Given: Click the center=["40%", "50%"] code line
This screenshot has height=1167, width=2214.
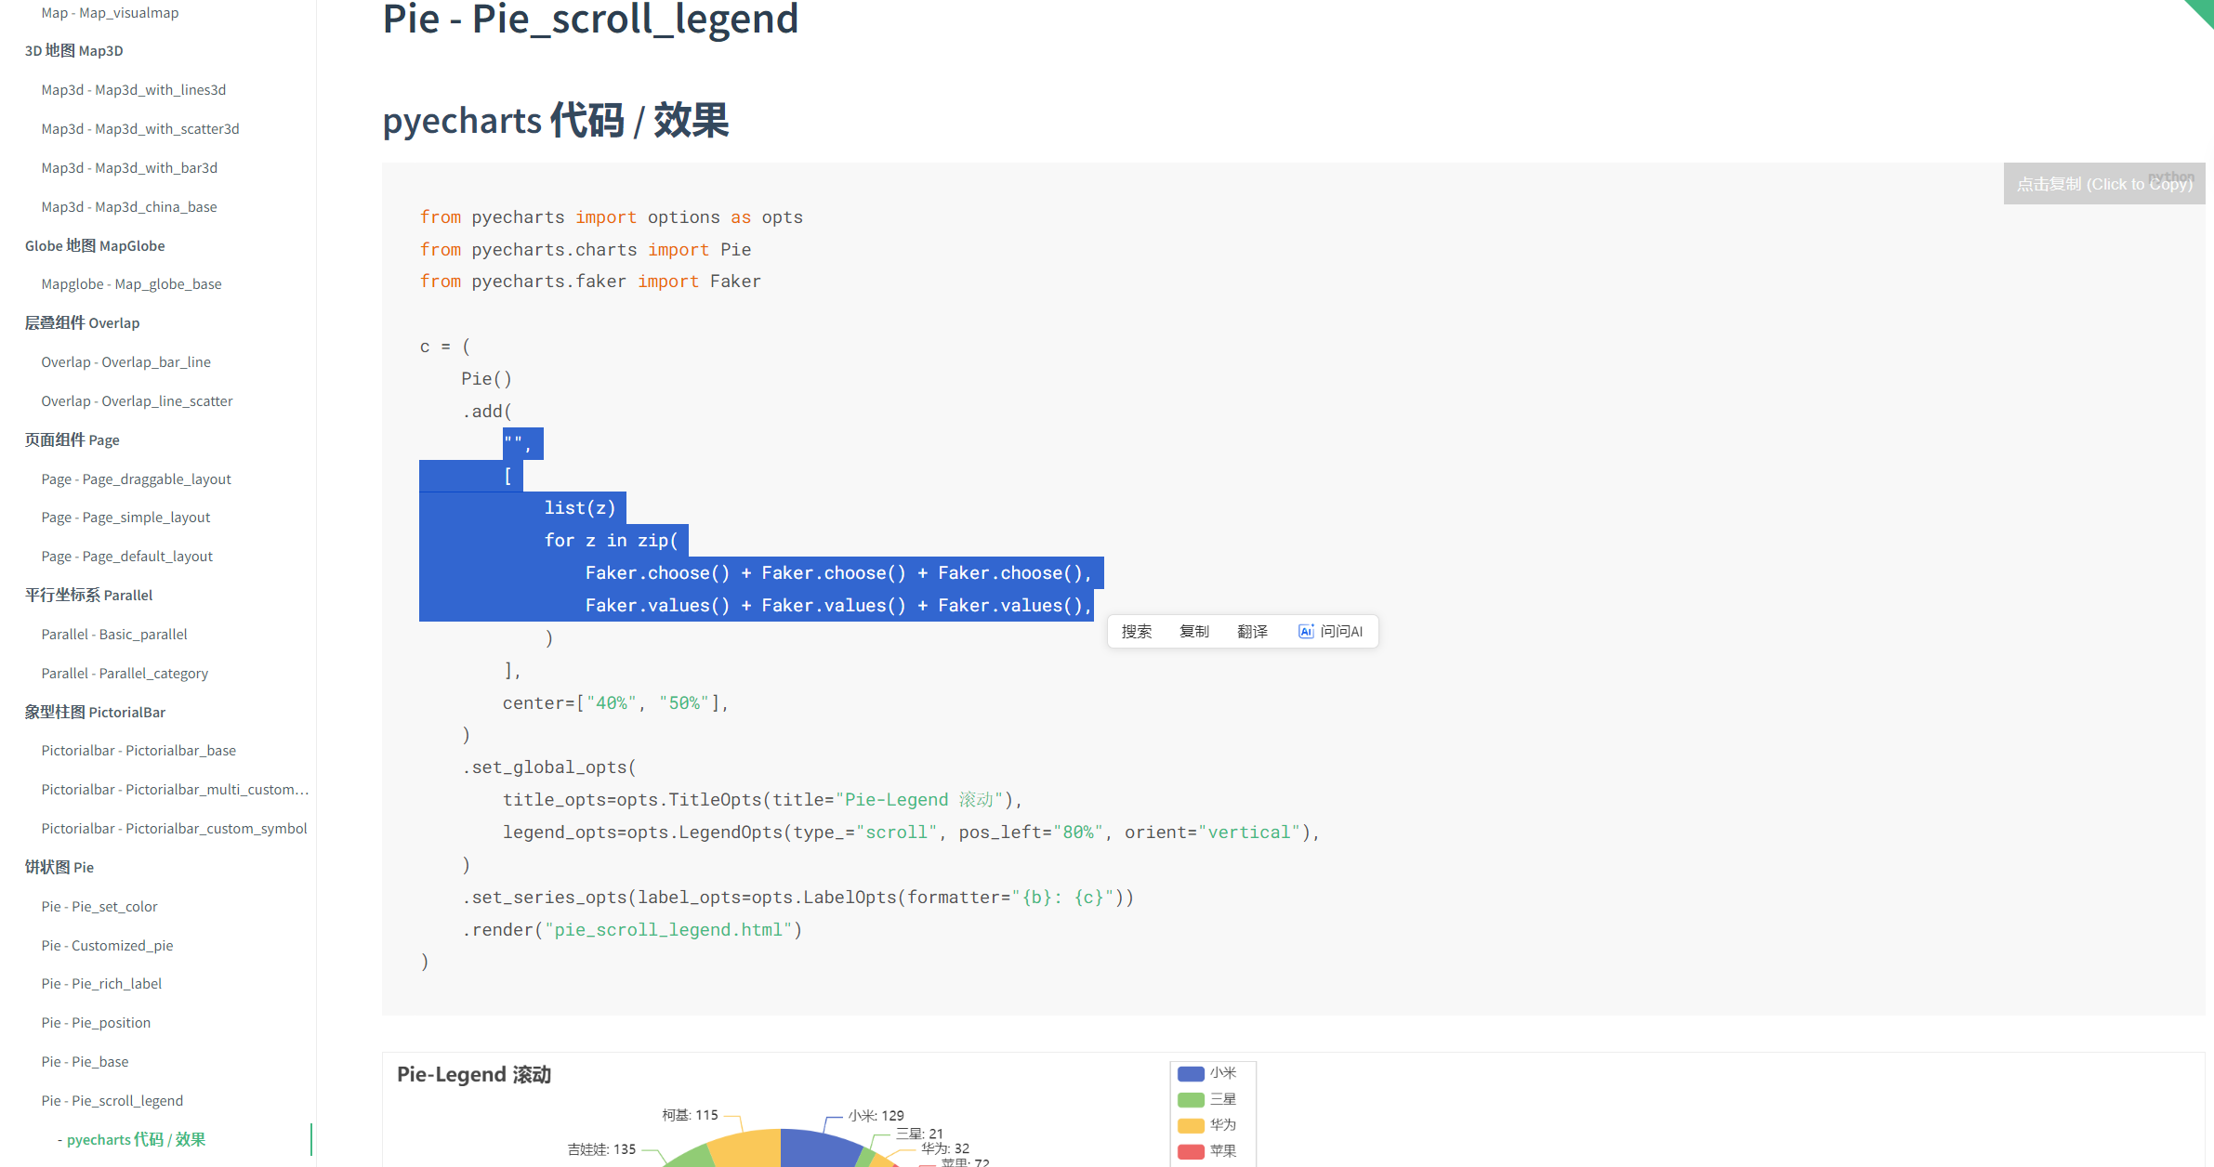Looking at the screenshot, I should (x=615, y=703).
